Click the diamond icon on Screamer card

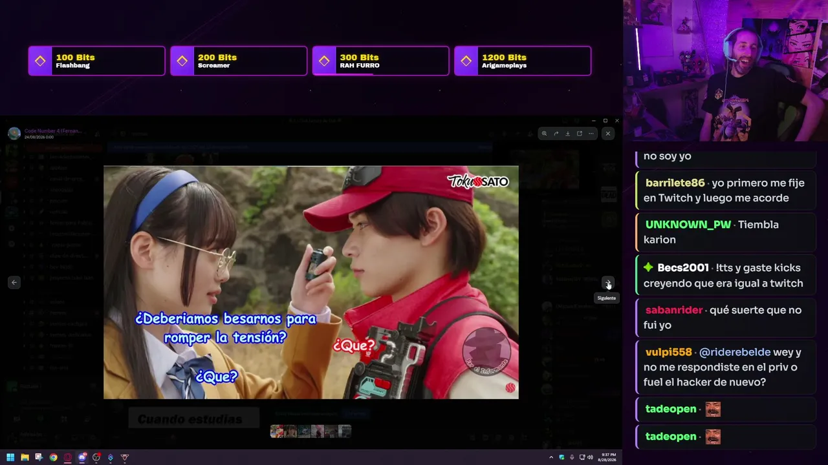coord(182,61)
